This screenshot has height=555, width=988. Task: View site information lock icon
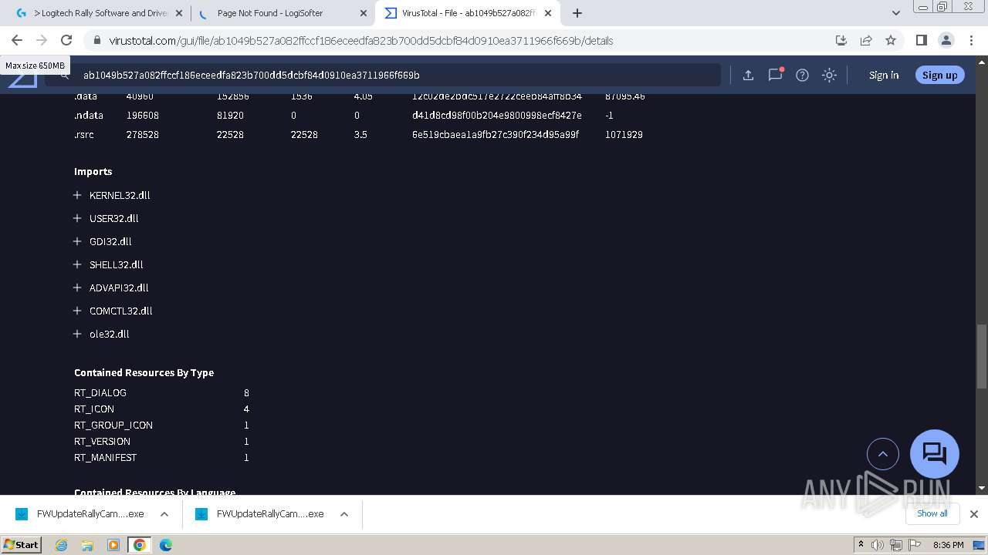click(x=97, y=41)
